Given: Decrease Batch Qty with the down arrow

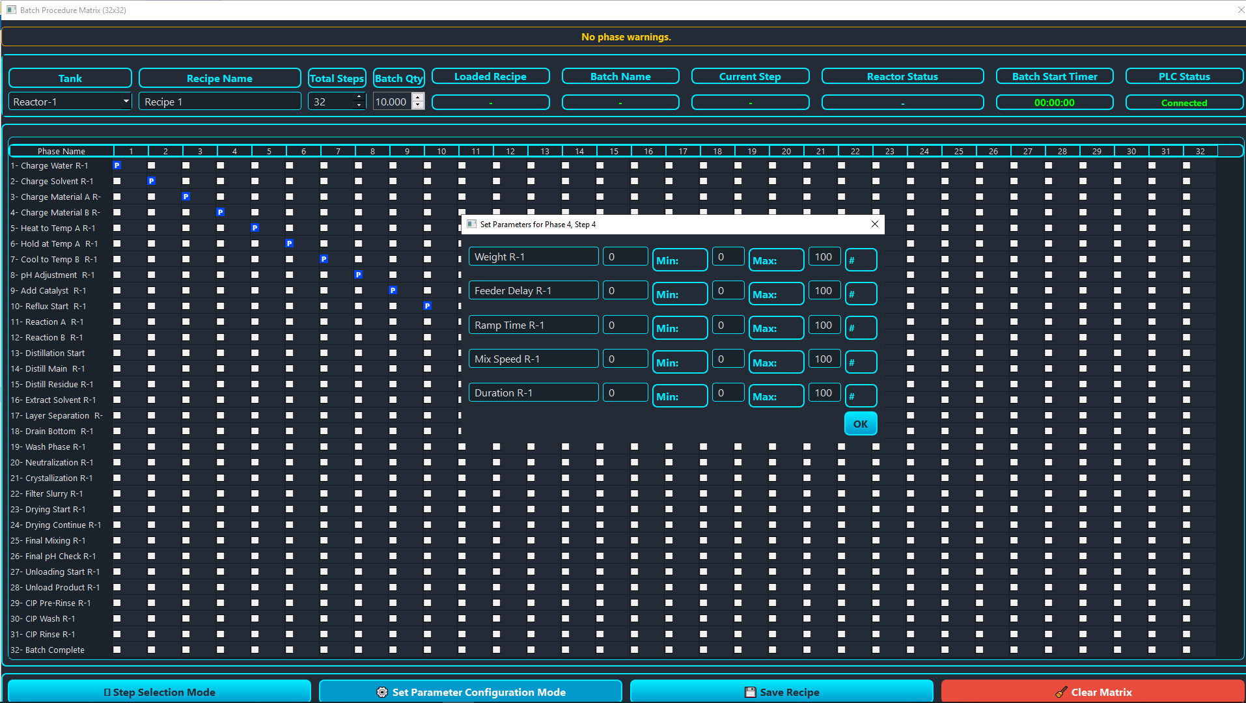Looking at the screenshot, I should pos(418,105).
